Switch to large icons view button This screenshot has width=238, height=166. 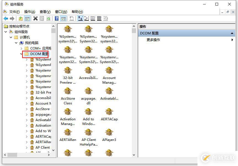[x=80, y=18]
